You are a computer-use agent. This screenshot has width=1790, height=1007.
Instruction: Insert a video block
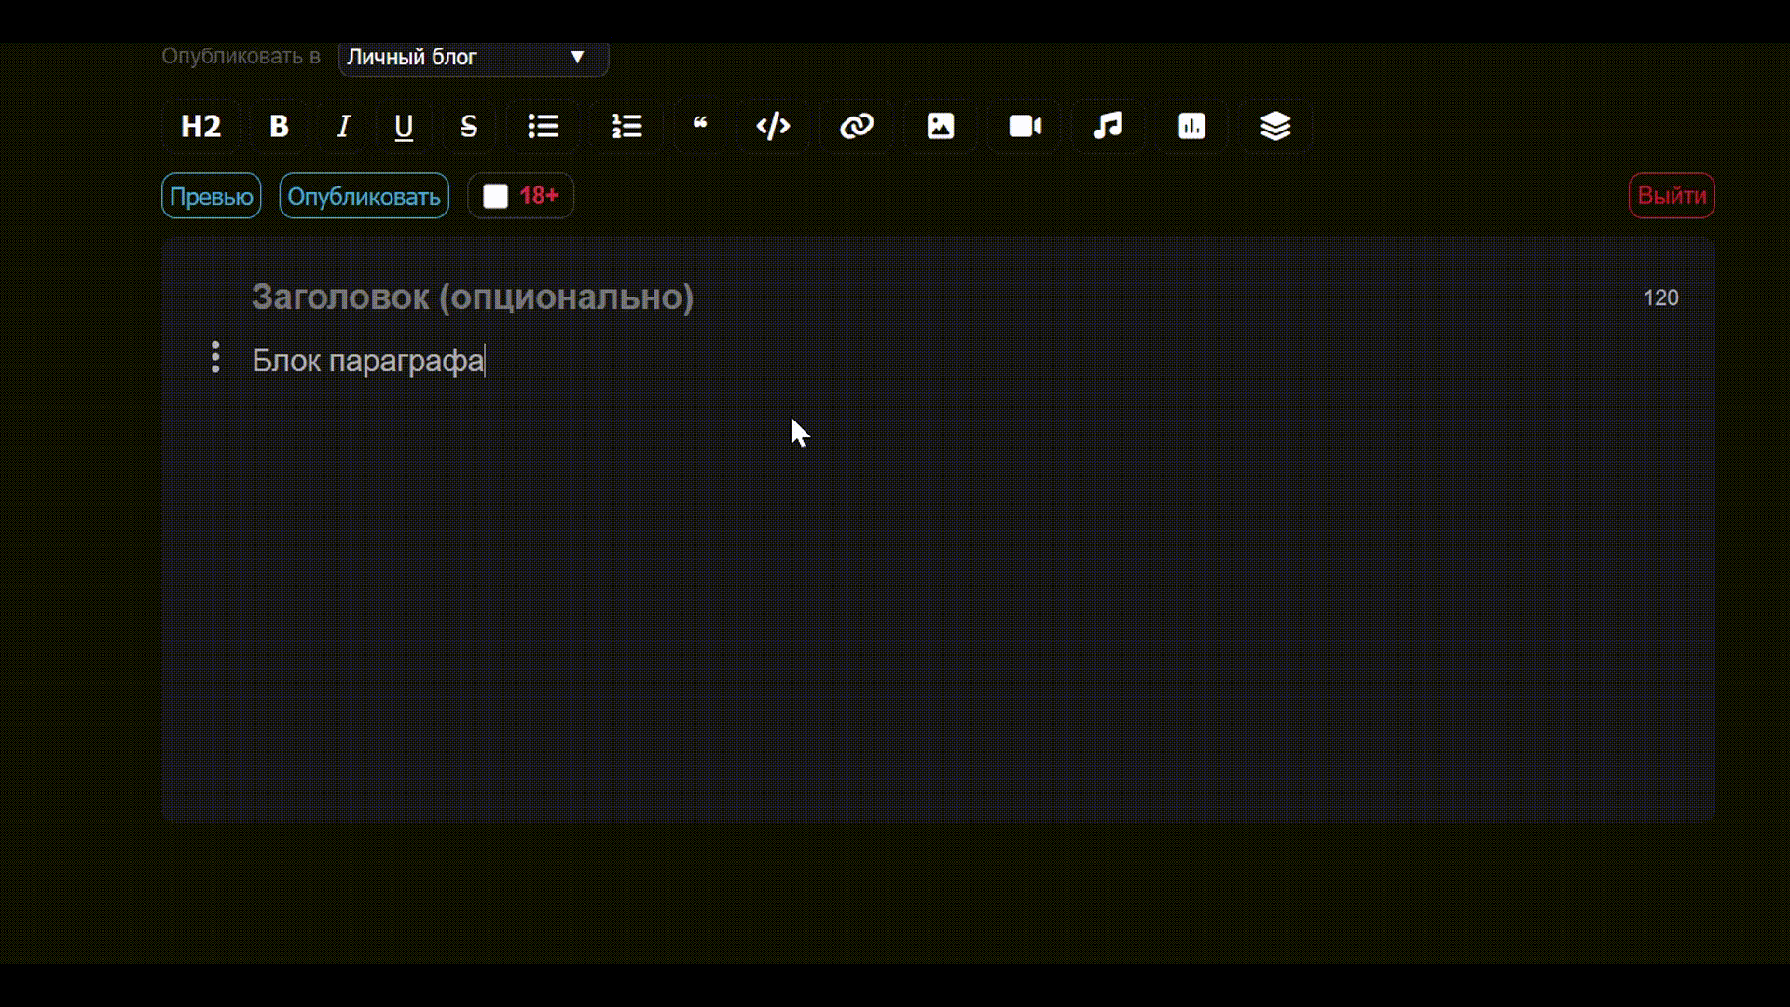click(1025, 127)
